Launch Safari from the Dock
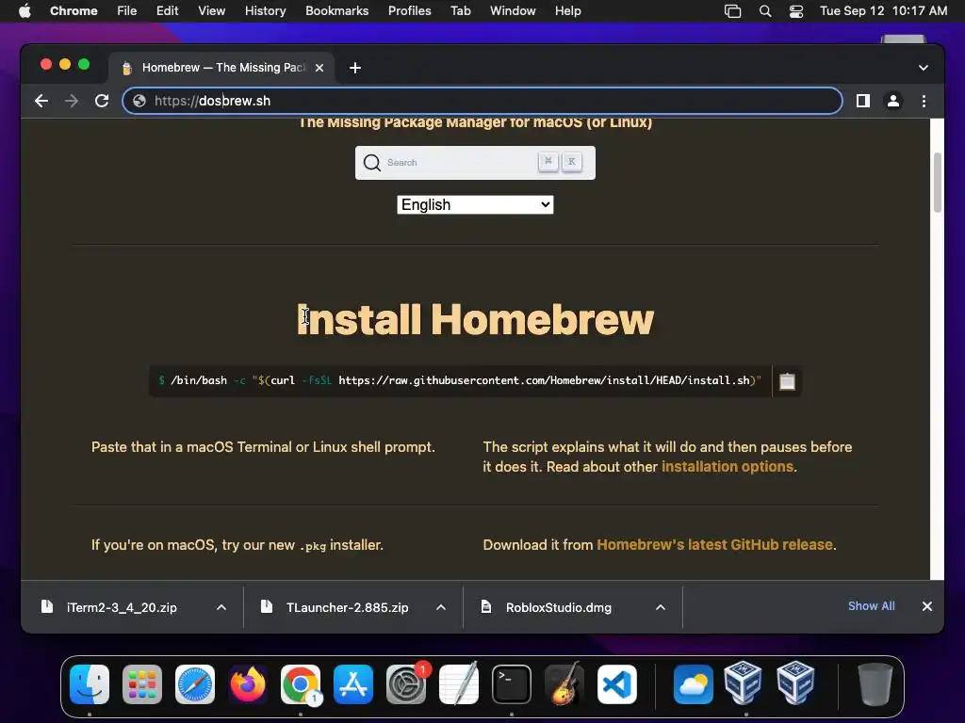965x723 pixels. (195, 684)
